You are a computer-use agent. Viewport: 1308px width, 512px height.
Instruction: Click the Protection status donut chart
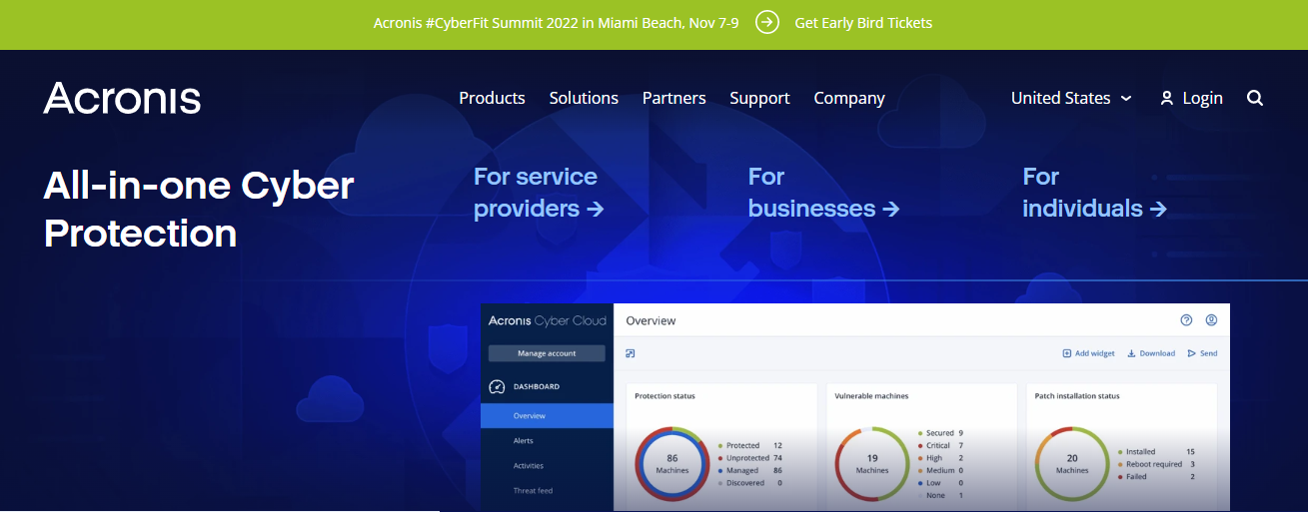671,464
